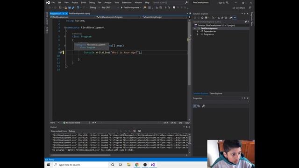
Task: Pin the Solution Explorer panel
Action: click(x=245, y=14)
